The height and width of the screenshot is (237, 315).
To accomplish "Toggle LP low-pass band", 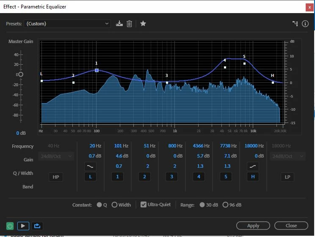I will (x=287, y=177).
